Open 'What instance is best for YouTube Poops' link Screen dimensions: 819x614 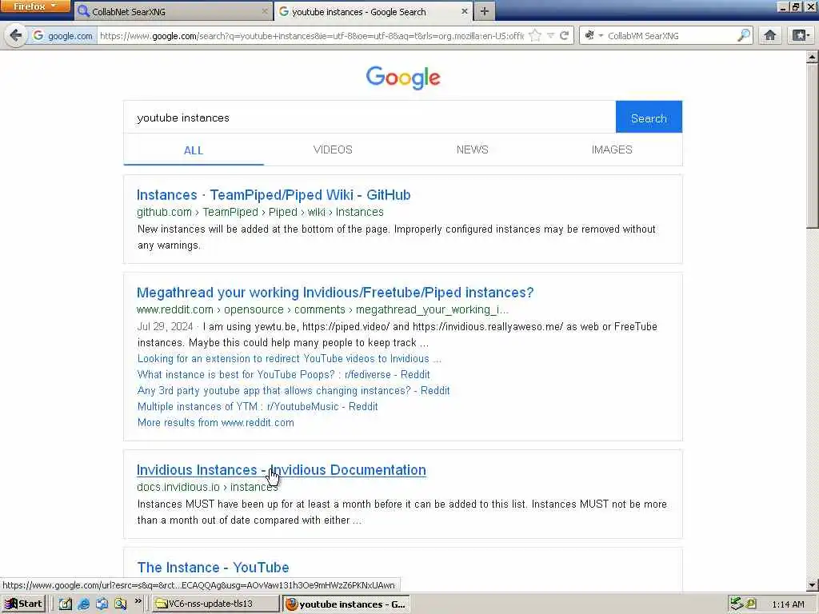click(x=283, y=374)
